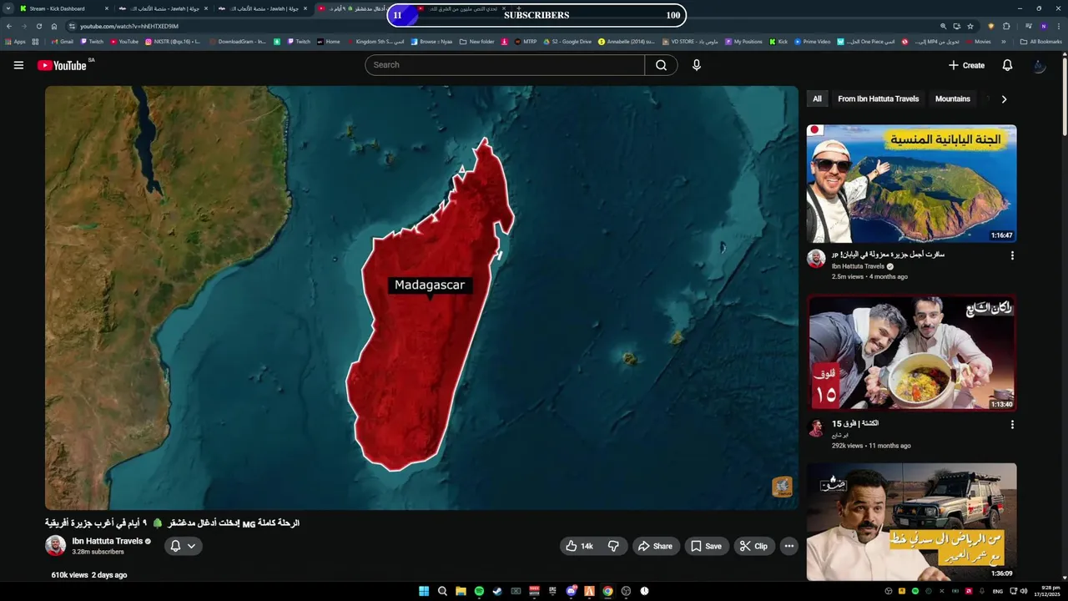Select the Mountains filter chip
Viewport: 1068px width, 601px height.
pyautogui.click(x=953, y=98)
